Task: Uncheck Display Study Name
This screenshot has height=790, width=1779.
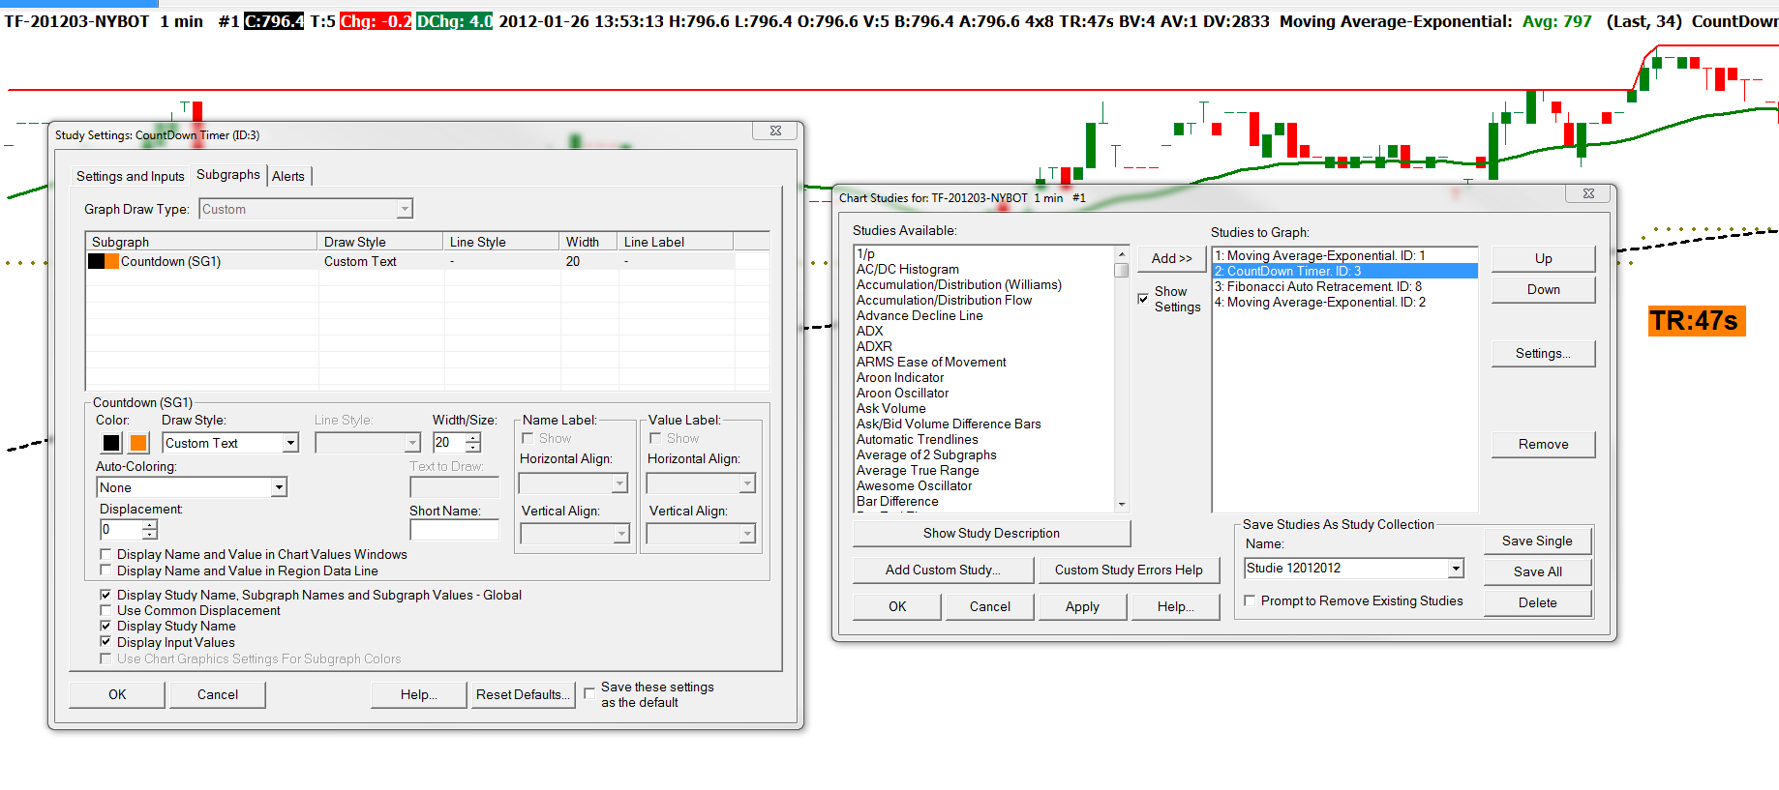Action: click(106, 627)
